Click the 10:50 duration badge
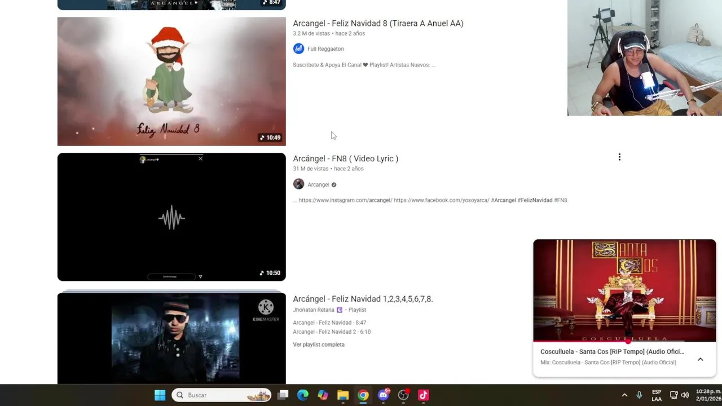 point(270,273)
